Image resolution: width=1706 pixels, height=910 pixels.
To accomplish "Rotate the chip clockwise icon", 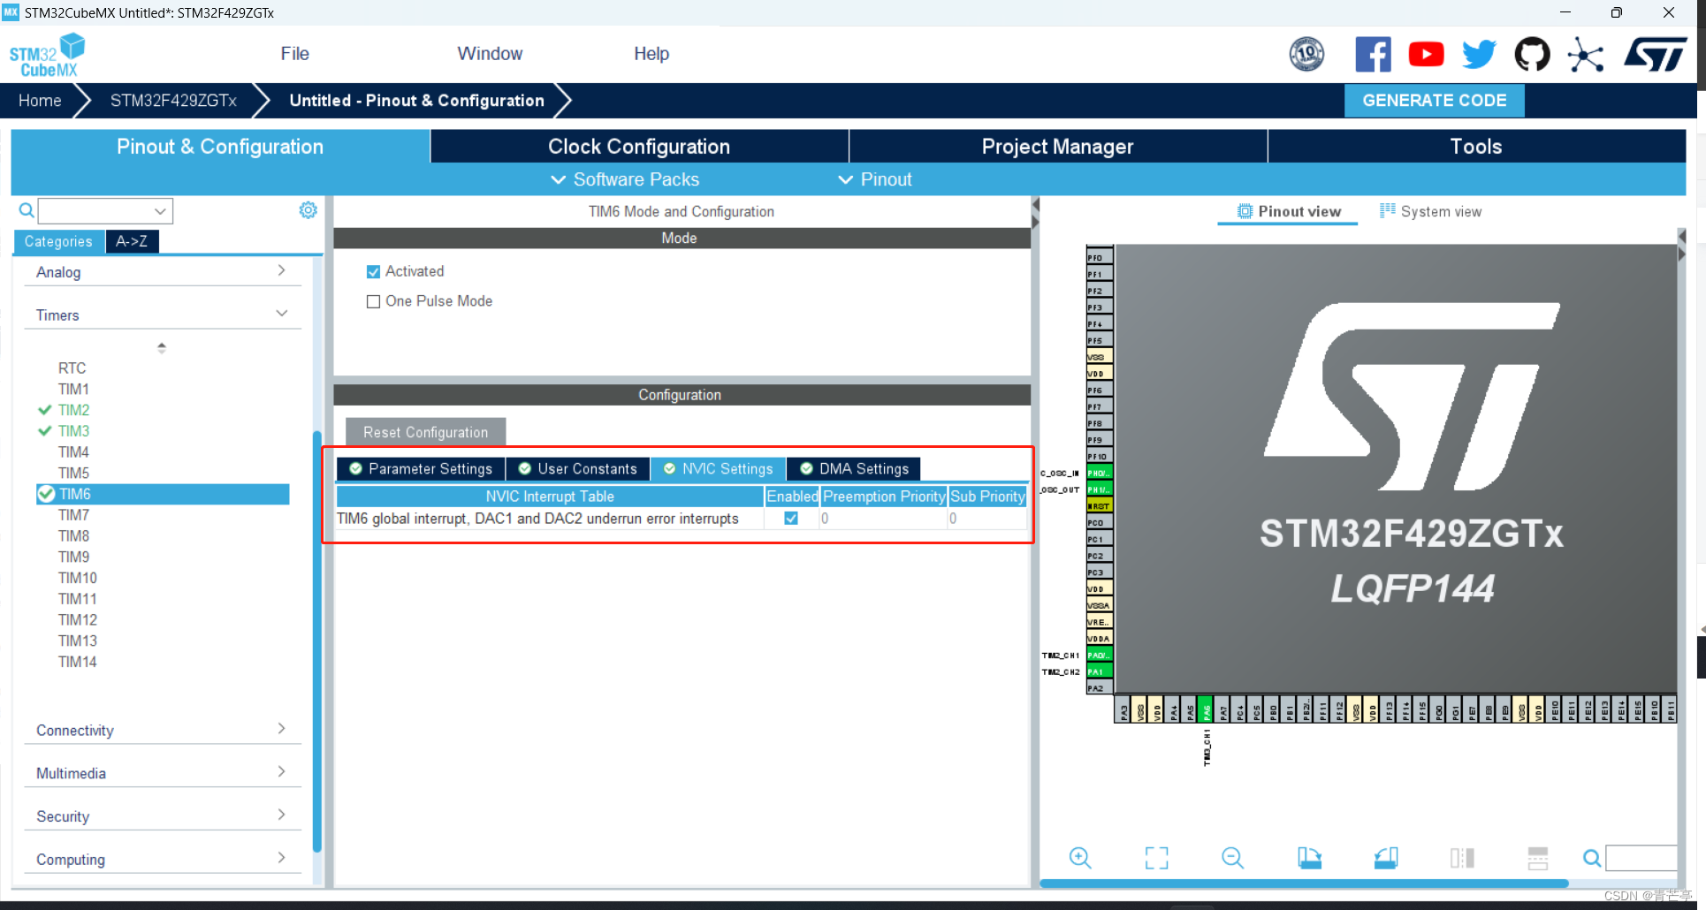I will point(1309,858).
